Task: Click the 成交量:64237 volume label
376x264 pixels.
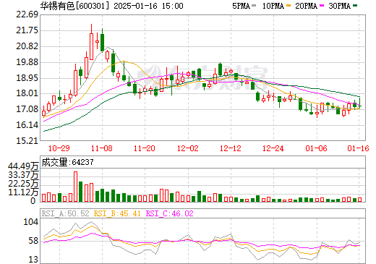Action: (x=67, y=162)
